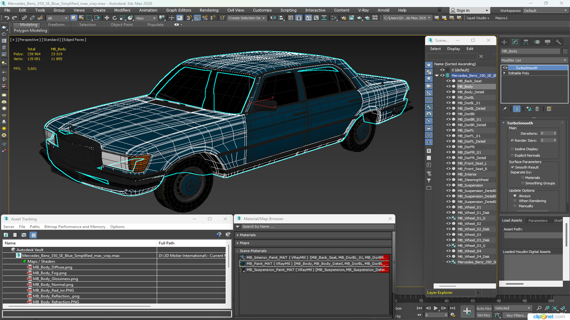
Task: Choose the Select and Scale tool
Action: (x=122, y=18)
